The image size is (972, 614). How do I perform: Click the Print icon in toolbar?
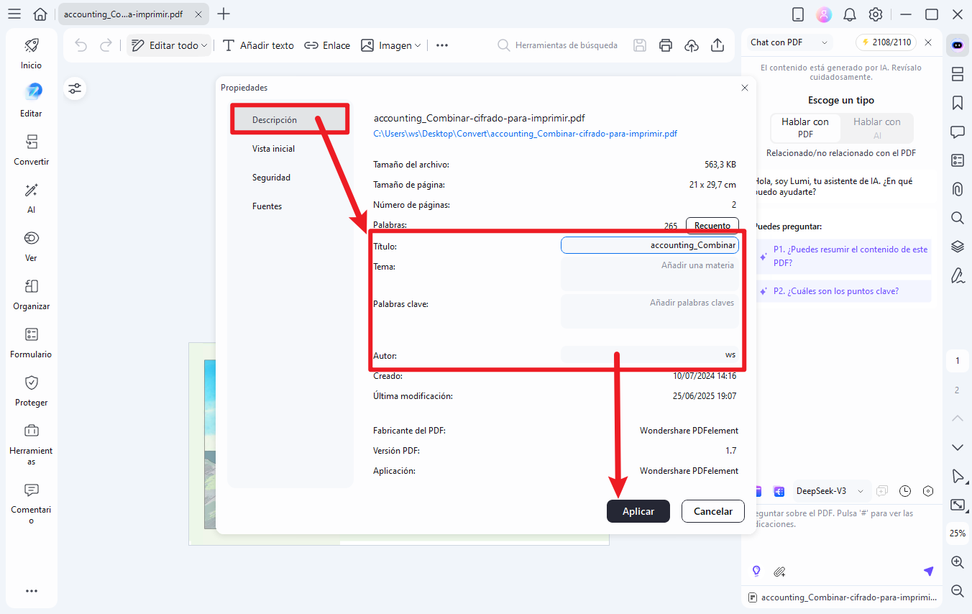tap(666, 45)
